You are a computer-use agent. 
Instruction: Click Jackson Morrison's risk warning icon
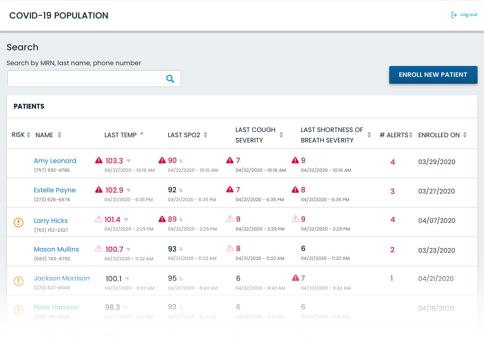[x=19, y=281]
